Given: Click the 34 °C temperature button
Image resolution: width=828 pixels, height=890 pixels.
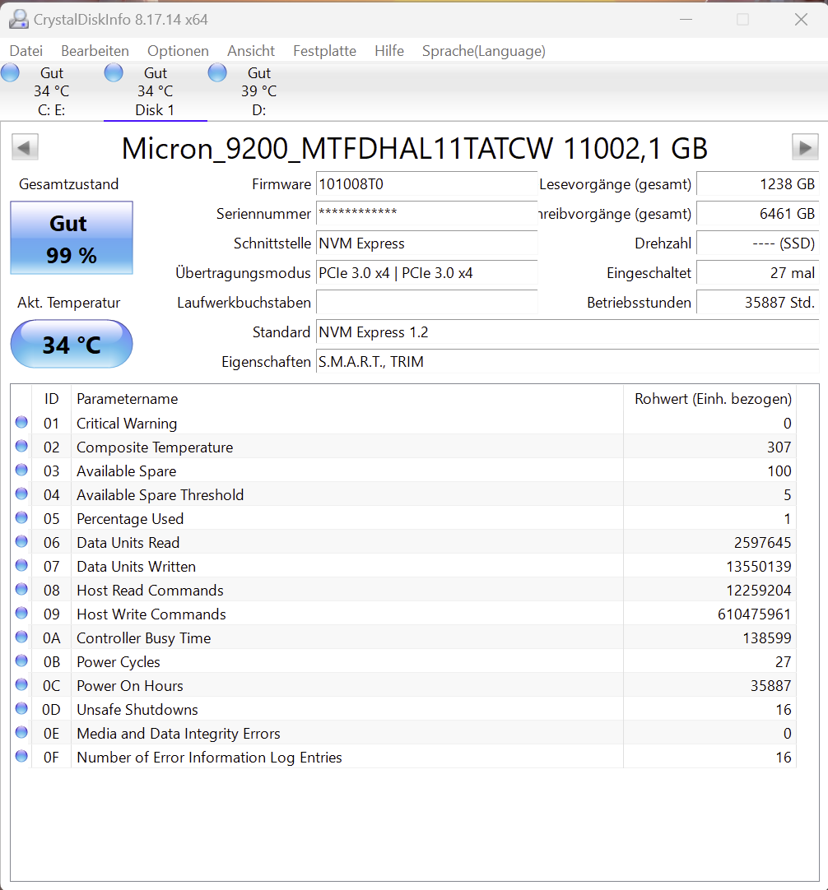Looking at the screenshot, I should (72, 344).
